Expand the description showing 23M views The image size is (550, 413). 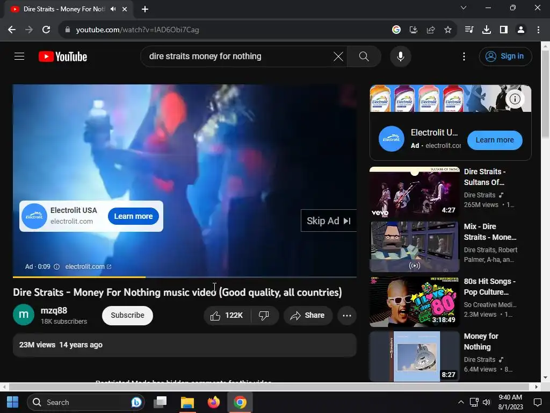(x=185, y=345)
